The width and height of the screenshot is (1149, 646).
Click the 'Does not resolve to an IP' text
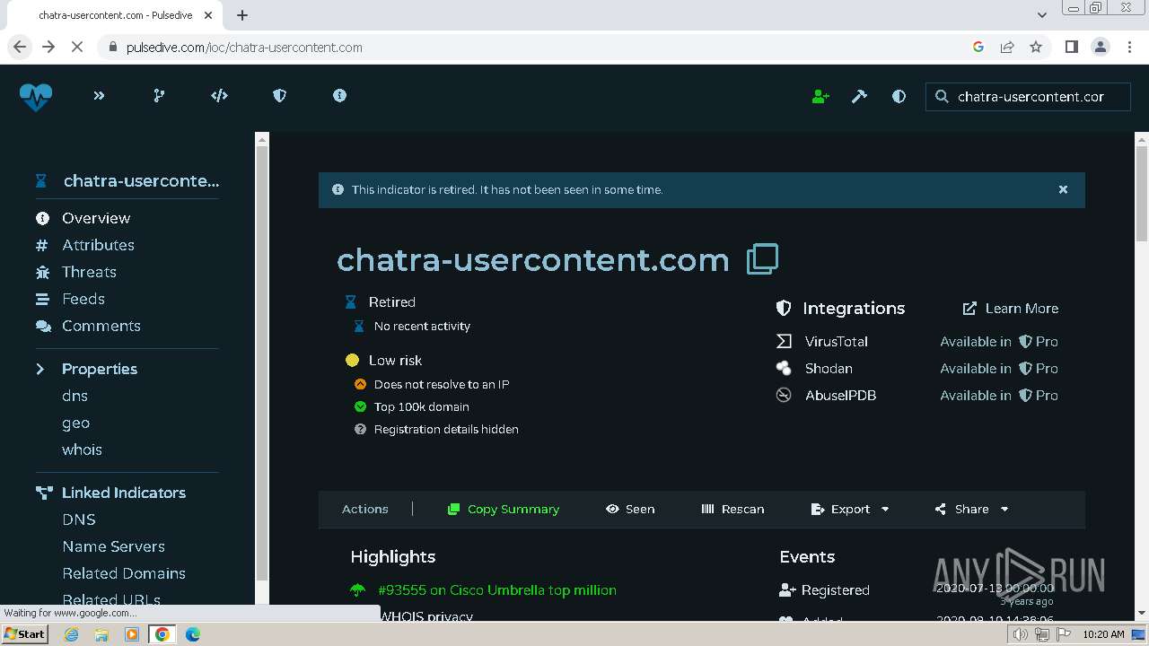tap(442, 384)
